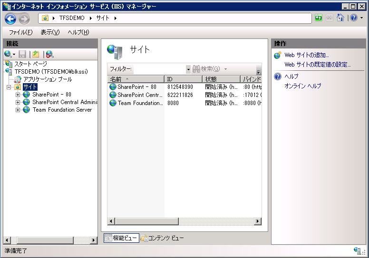Open the ヘルプ(H) menu
The image size is (369, 258).
78,32
